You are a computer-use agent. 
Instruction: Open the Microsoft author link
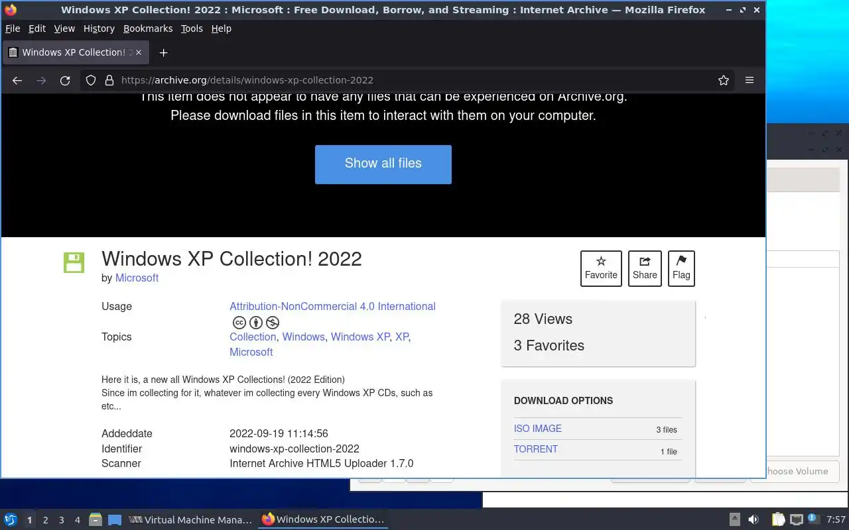[137, 278]
